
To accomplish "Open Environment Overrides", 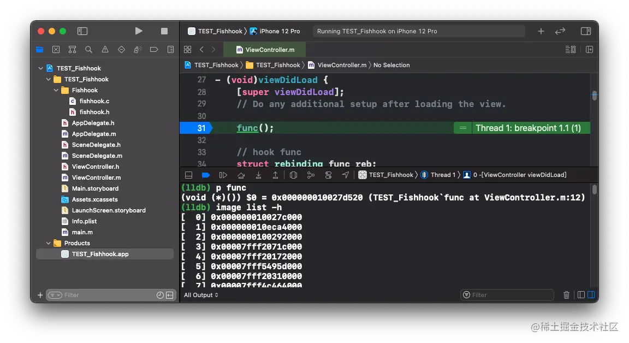I will (x=328, y=175).
